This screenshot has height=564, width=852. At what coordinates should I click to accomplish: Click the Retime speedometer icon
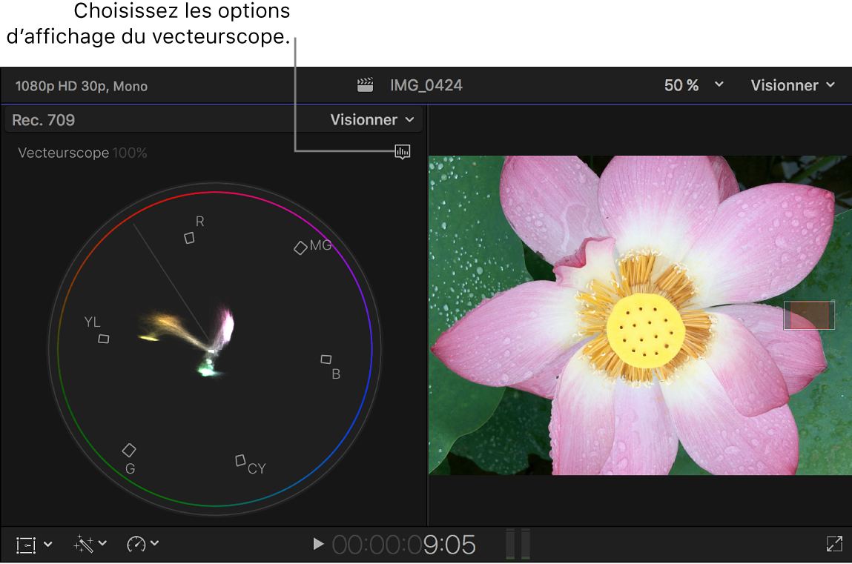click(x=136, y=544)
